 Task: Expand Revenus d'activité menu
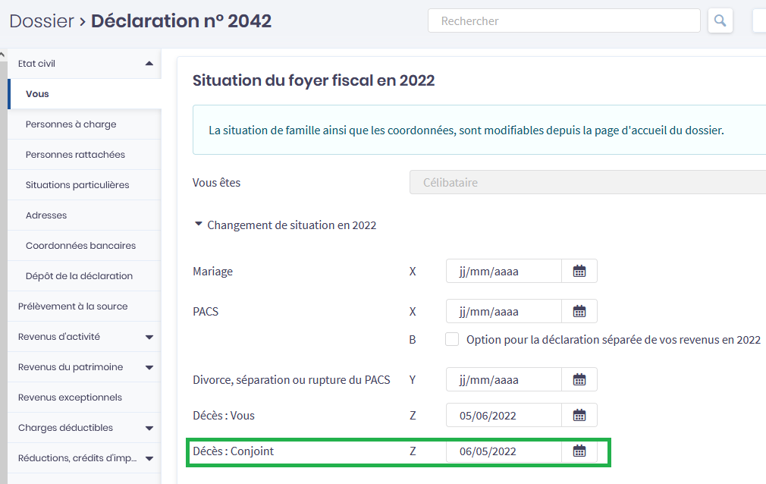coord(149,337)
